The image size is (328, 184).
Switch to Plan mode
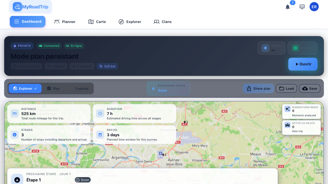click(x=53, y=88)
